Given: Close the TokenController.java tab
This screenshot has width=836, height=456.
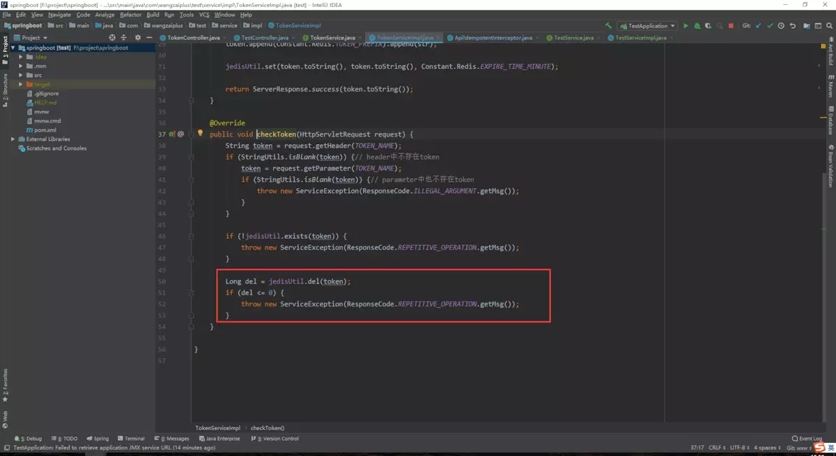Looking at the screenshot, I should (225, 38).
